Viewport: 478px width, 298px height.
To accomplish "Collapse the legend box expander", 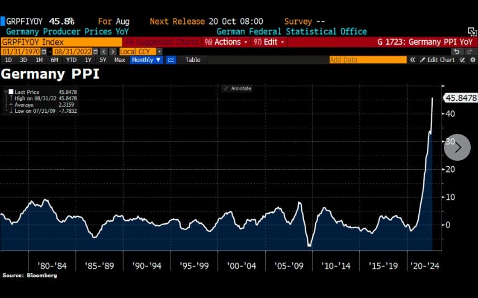I will point(5,92).
